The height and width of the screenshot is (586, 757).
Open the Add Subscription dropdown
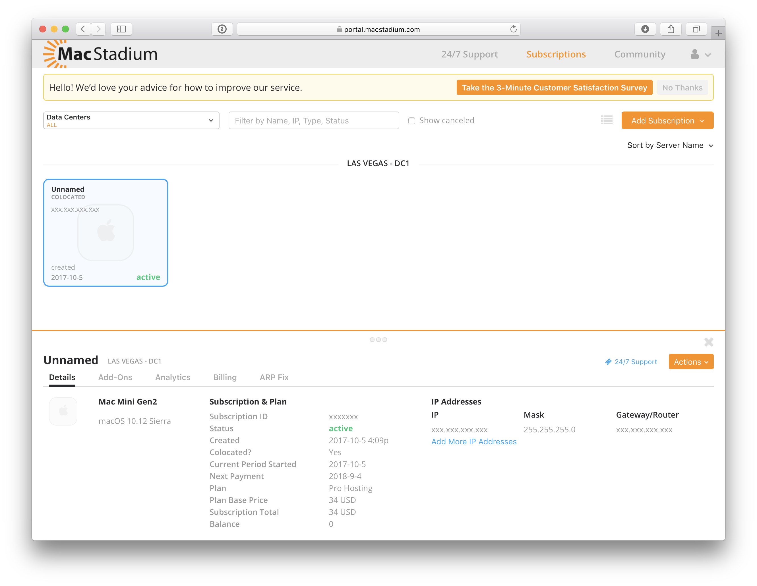point(667,120)
